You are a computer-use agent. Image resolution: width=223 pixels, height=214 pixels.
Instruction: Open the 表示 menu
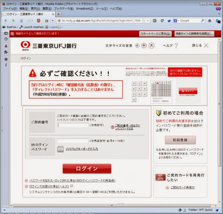(35, 8)
